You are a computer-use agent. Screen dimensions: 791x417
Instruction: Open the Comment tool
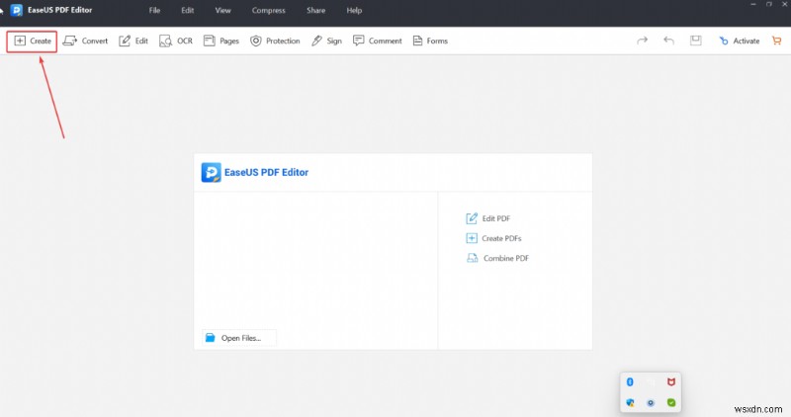coord(378,41)
